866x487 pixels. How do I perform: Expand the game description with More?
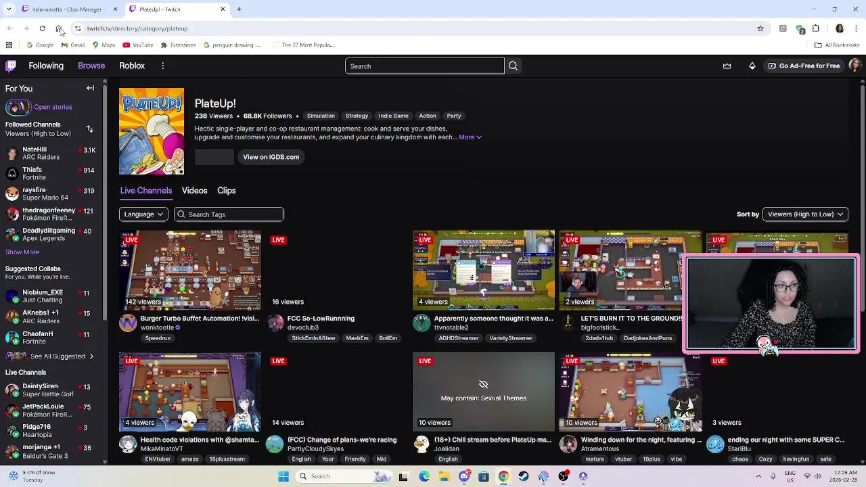click(x=470, y=137)
